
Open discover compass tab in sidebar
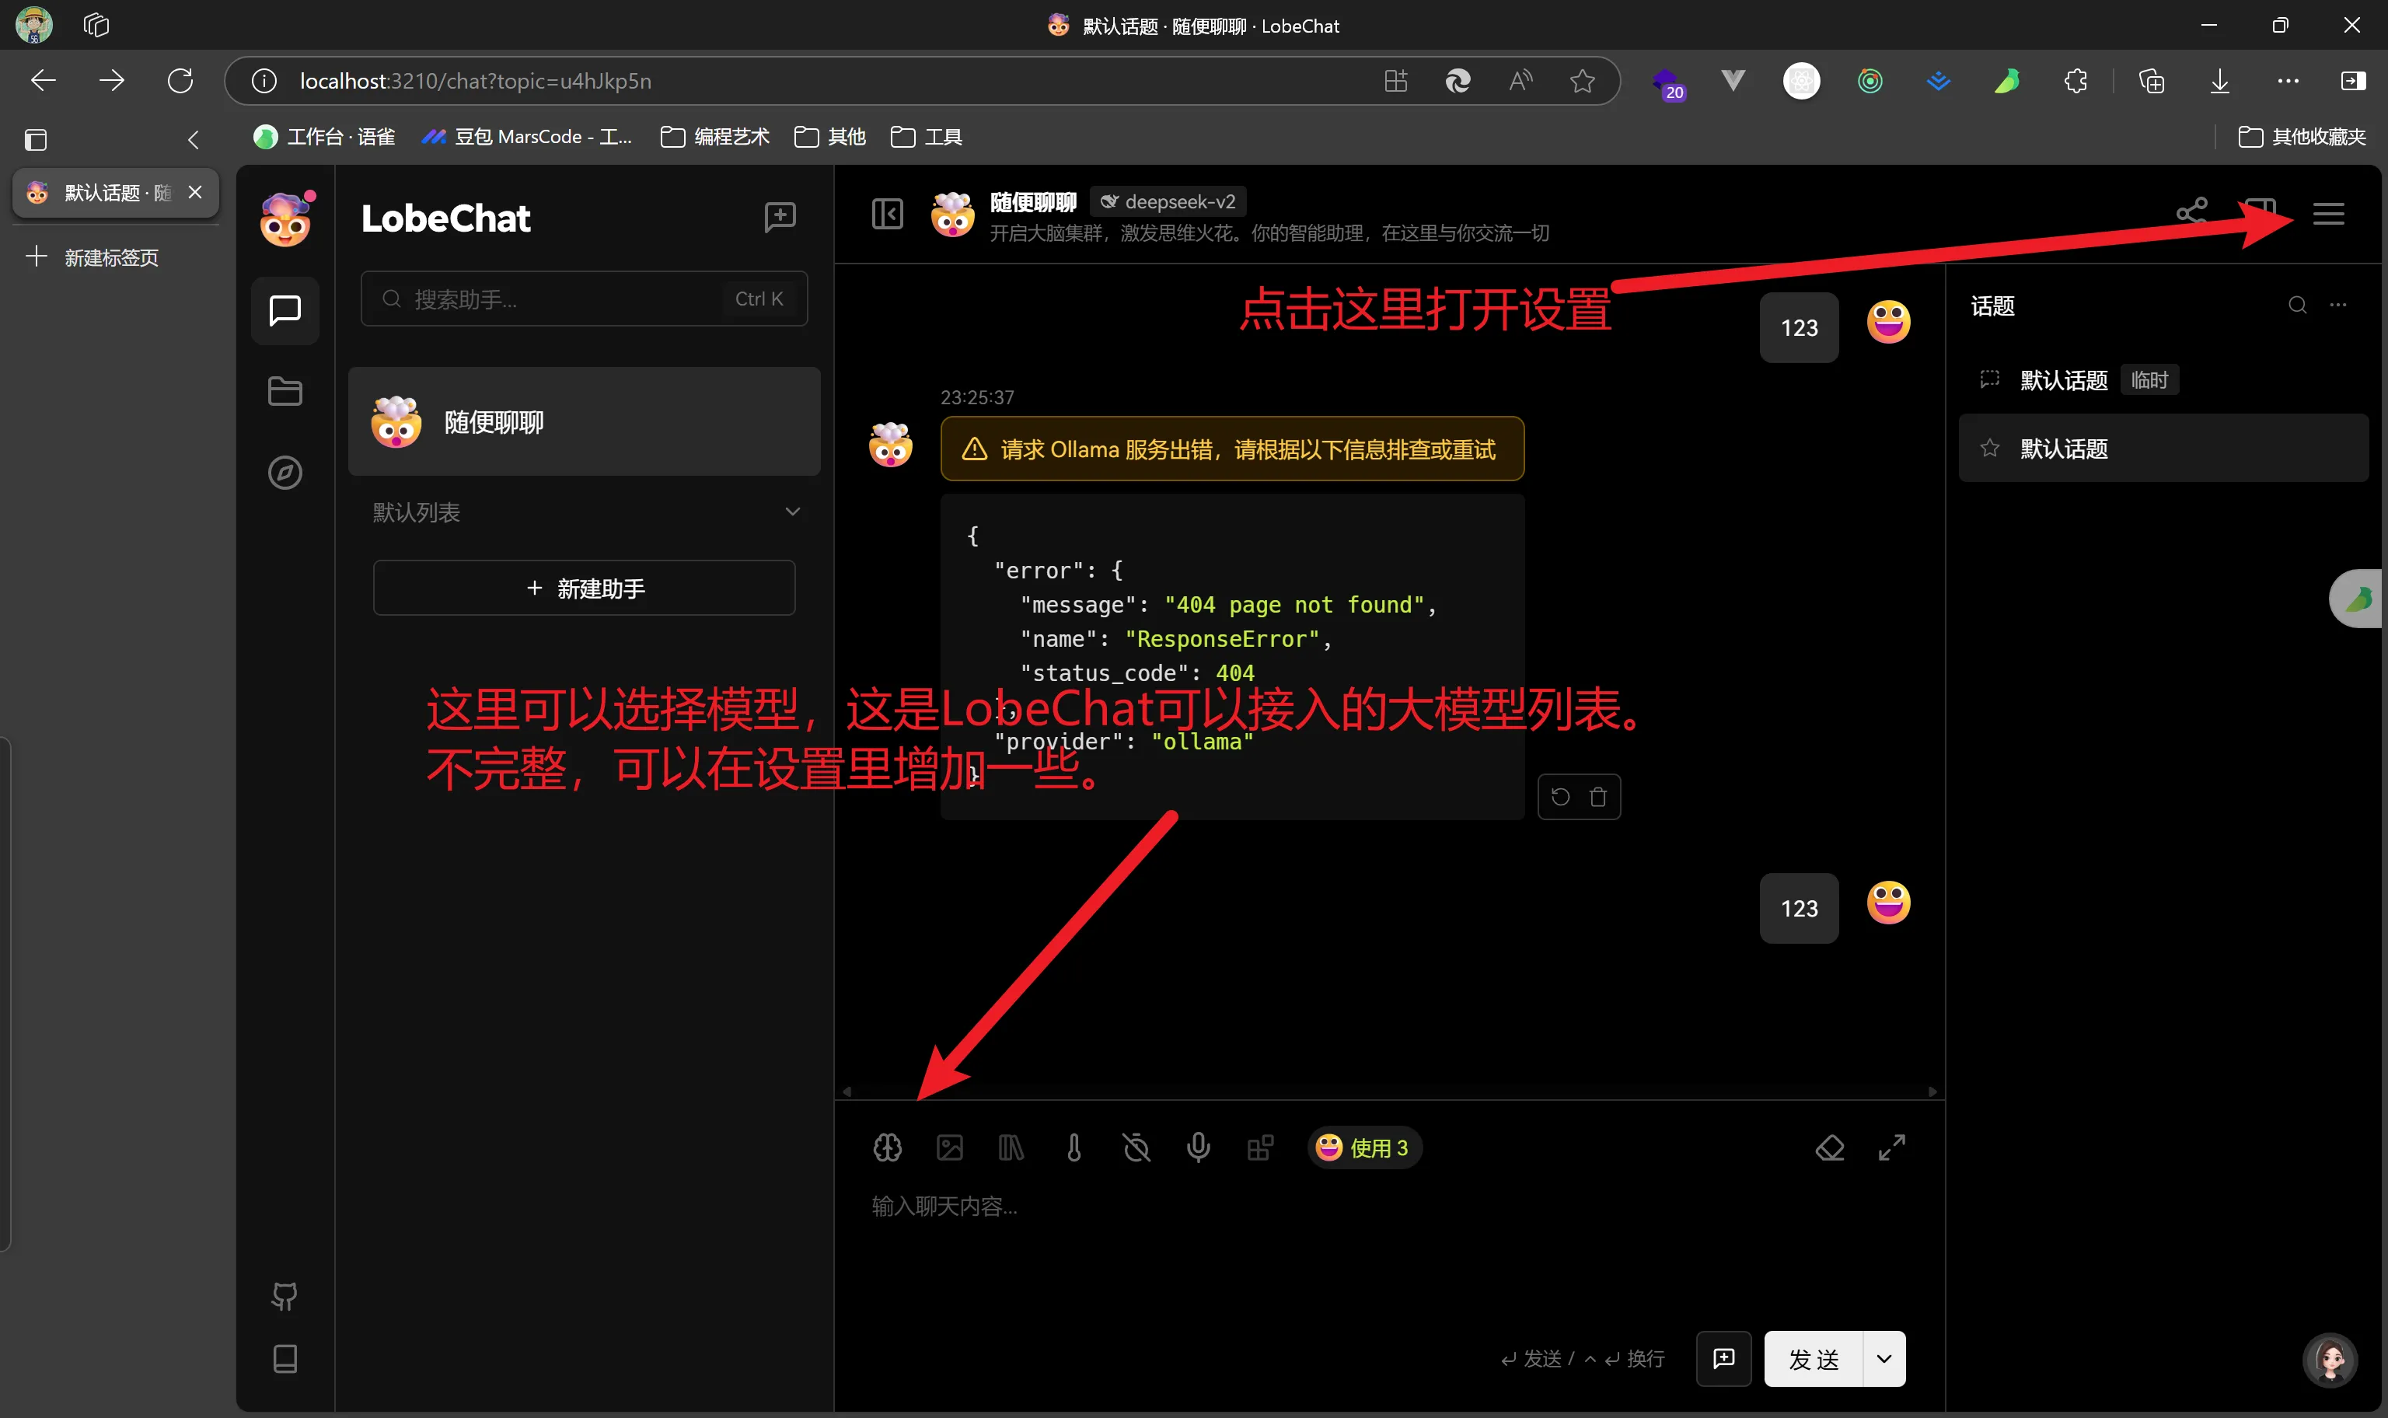click(x=285, y=472)
